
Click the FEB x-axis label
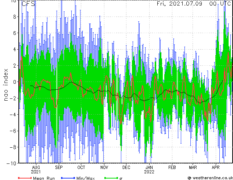[172, 168]
